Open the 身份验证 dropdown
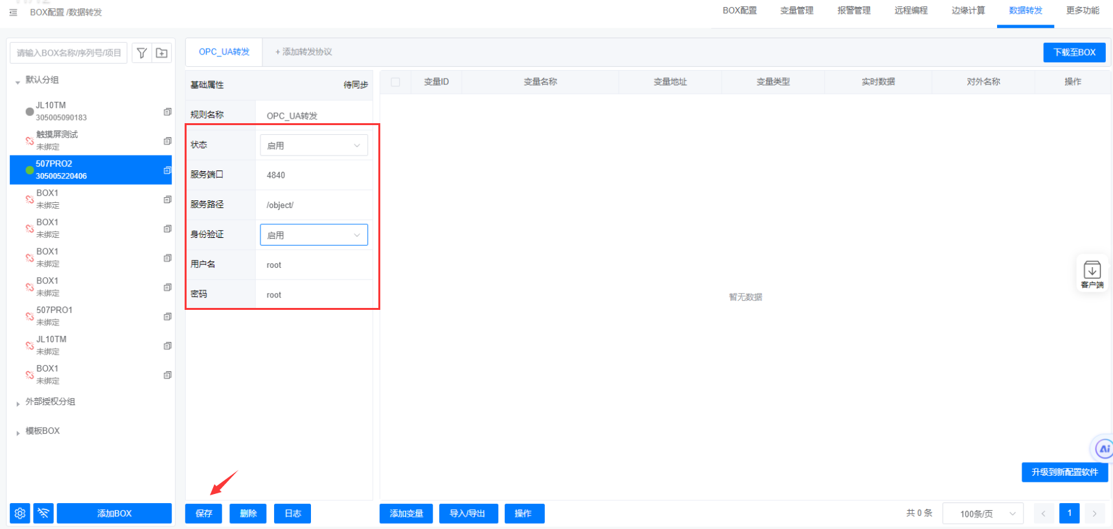This screenshot has height=529, width=1113. [x=314, y=235]
